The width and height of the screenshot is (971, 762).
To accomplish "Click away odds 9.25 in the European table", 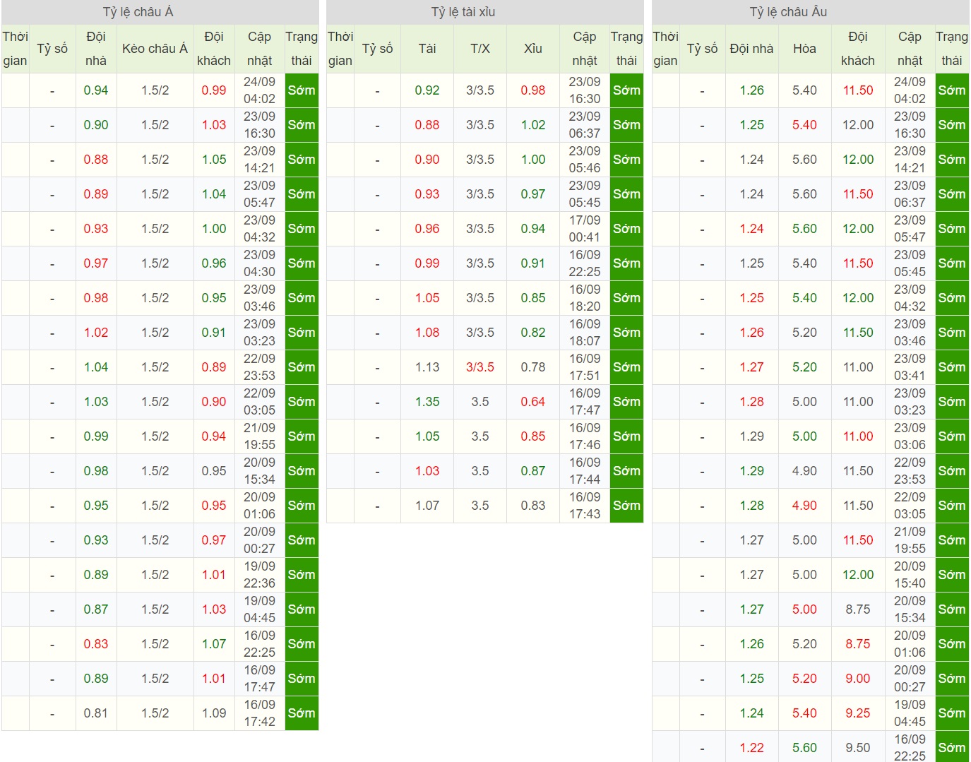I will point(858,713).
